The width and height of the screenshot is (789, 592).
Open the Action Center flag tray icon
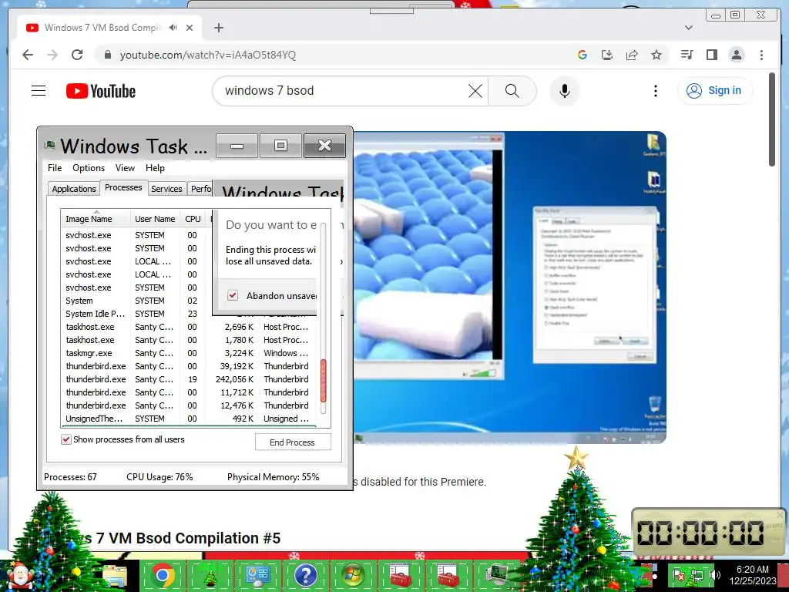(x=679, y=574)
